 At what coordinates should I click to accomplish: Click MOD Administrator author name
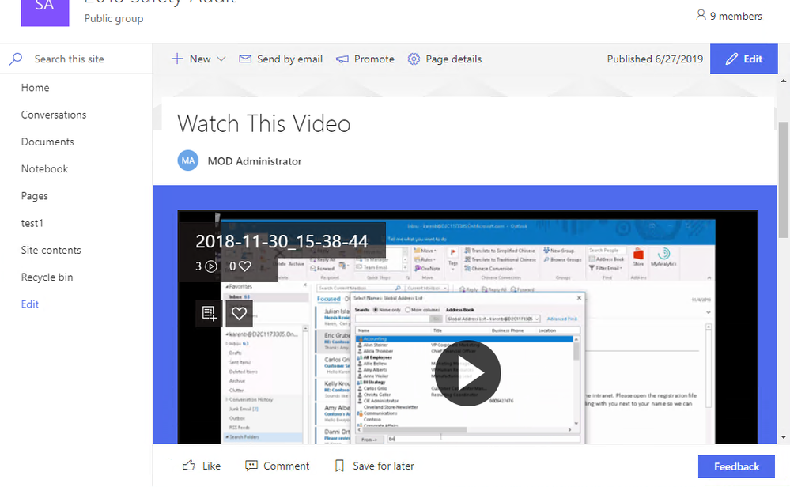point(255,161)
